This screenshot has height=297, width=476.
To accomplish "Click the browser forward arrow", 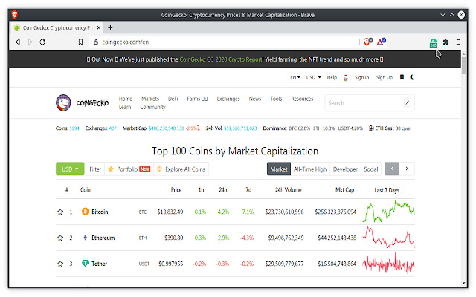I will coord(30,42).
